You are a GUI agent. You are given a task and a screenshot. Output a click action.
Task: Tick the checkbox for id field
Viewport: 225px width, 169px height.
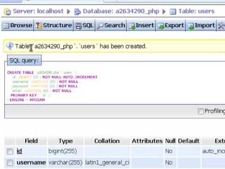click(x=10, y=151)
